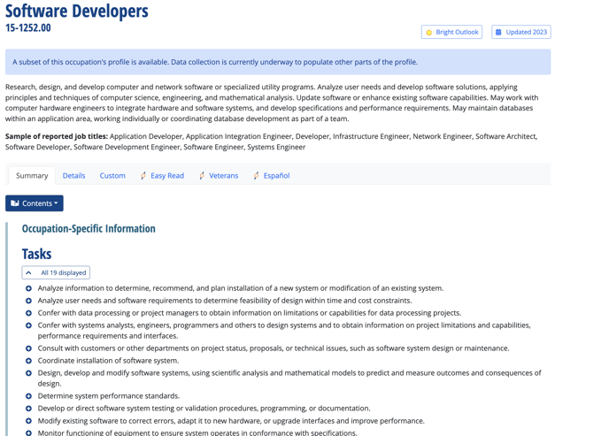The height and width of the screenshot is (436, 609).
Task: Expand 'Confer with data processing' task
Action: point(28,313)
